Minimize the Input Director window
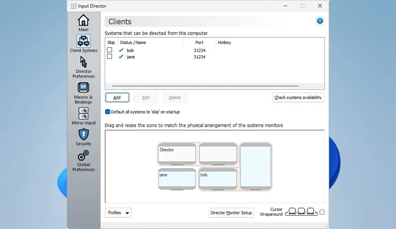Image resolution: width=396 pixels, height=229 pixels. pyautogui.click(x=285, y=6)
